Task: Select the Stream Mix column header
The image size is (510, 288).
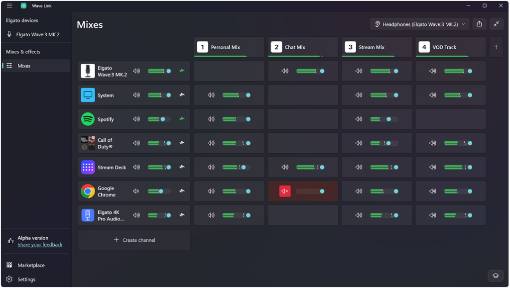Action: (x=377, y=47)
